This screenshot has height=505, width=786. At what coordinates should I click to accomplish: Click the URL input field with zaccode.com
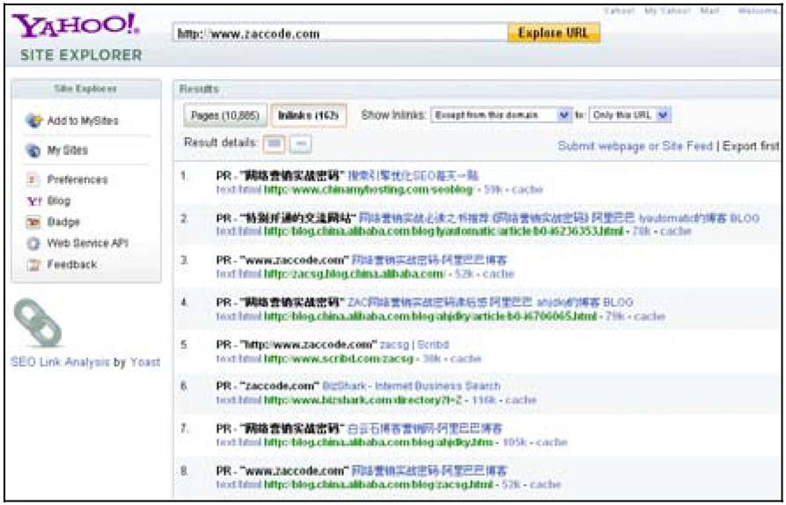click(x=341, y=33)
